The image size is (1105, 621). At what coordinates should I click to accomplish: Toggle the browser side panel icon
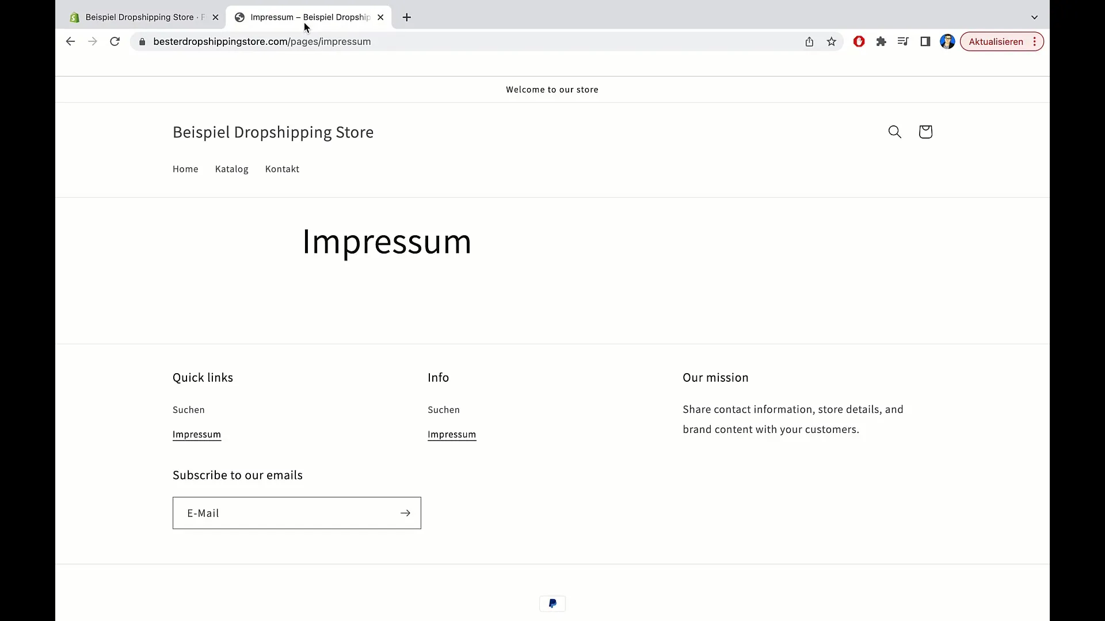(x=925, y=41)
